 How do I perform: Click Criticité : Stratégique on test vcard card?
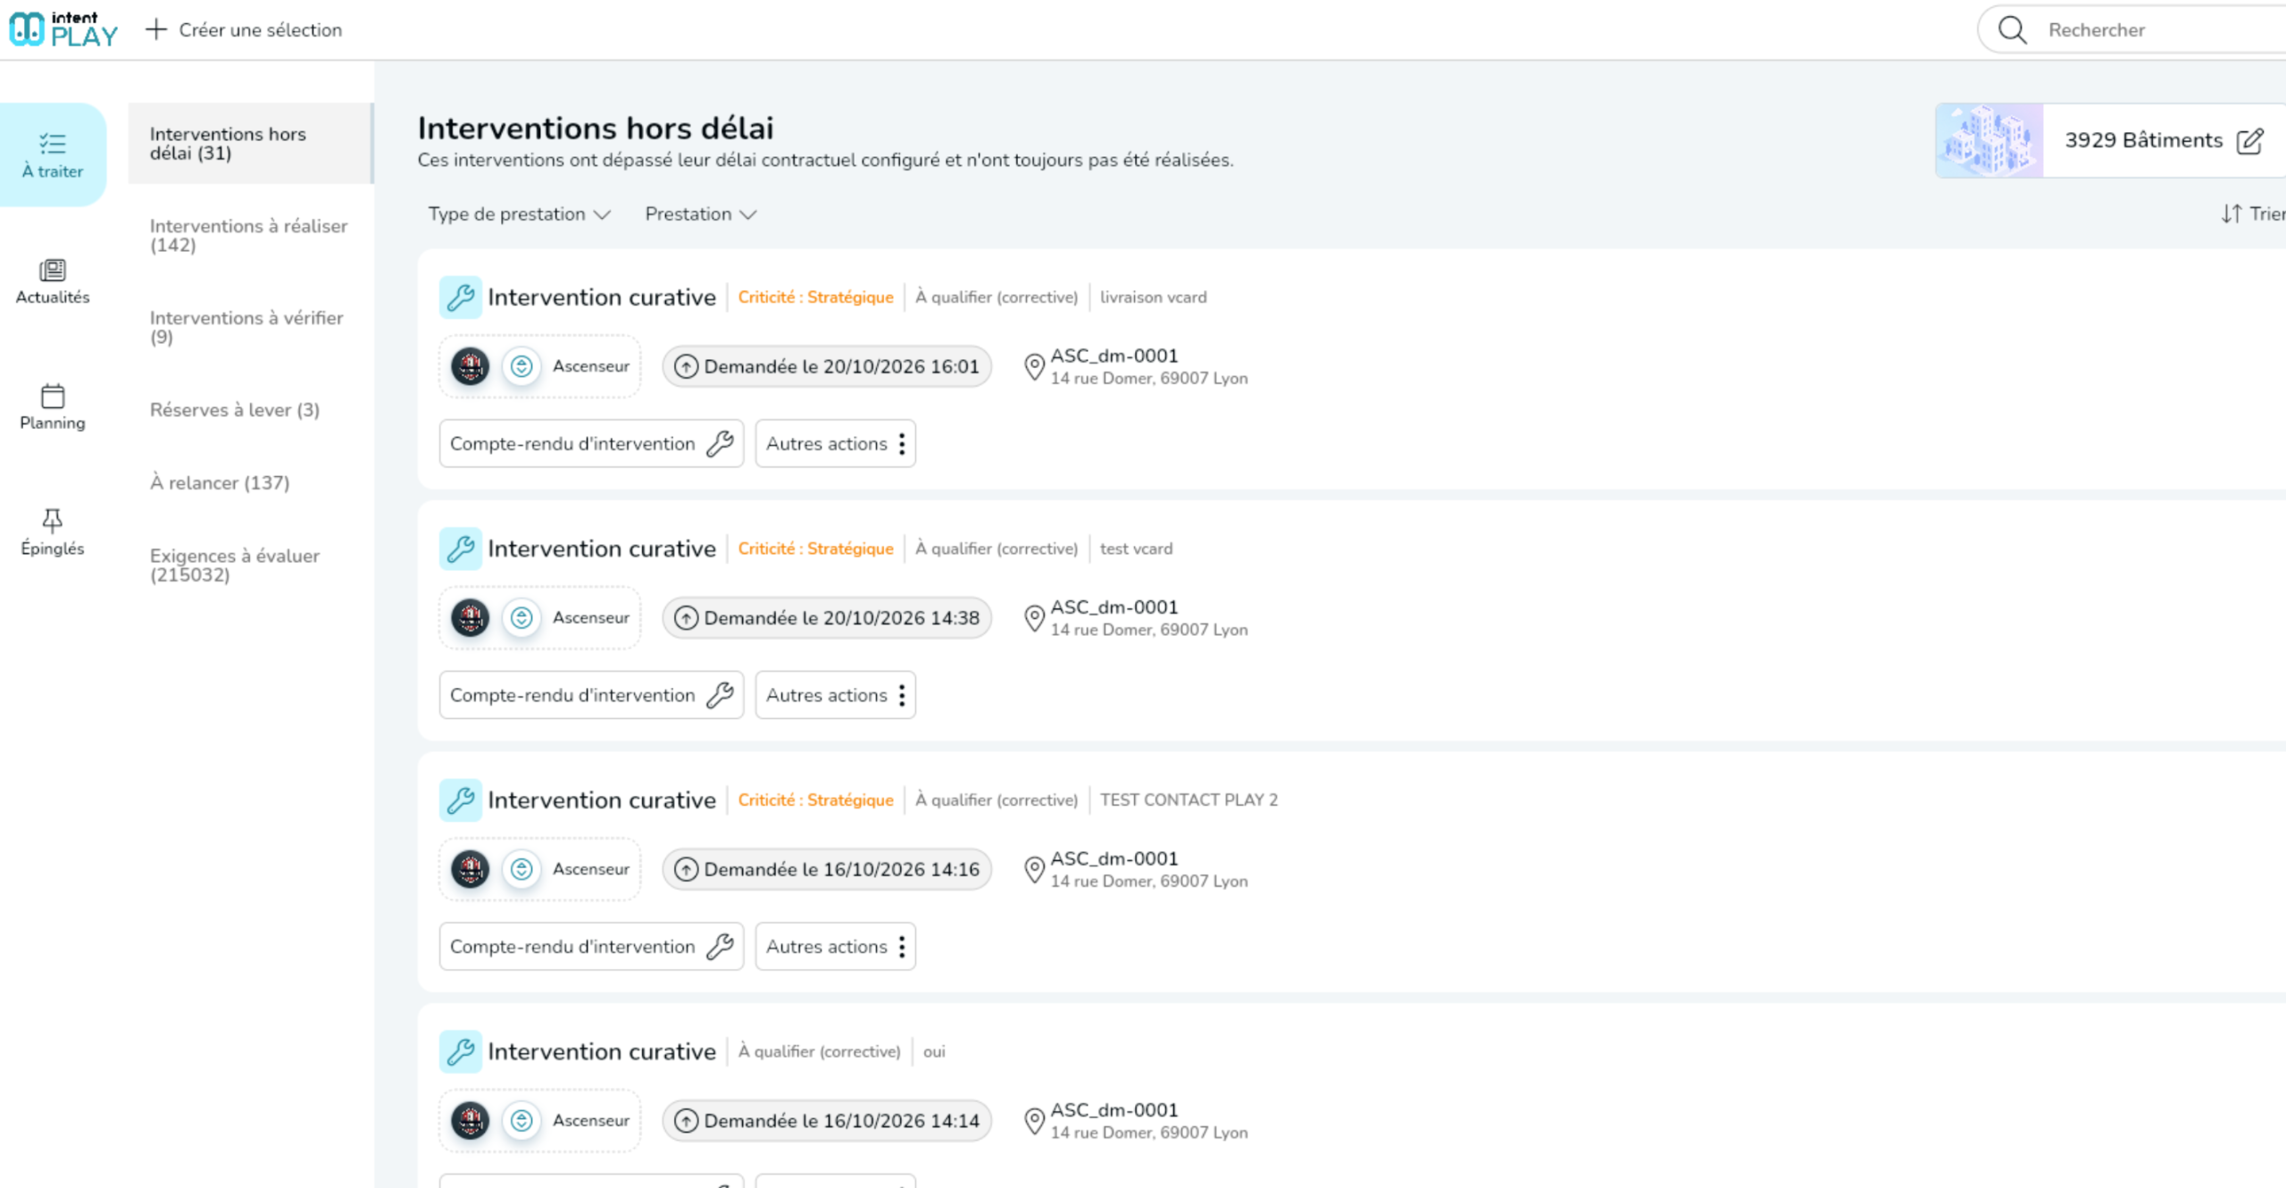pos(815,548)
